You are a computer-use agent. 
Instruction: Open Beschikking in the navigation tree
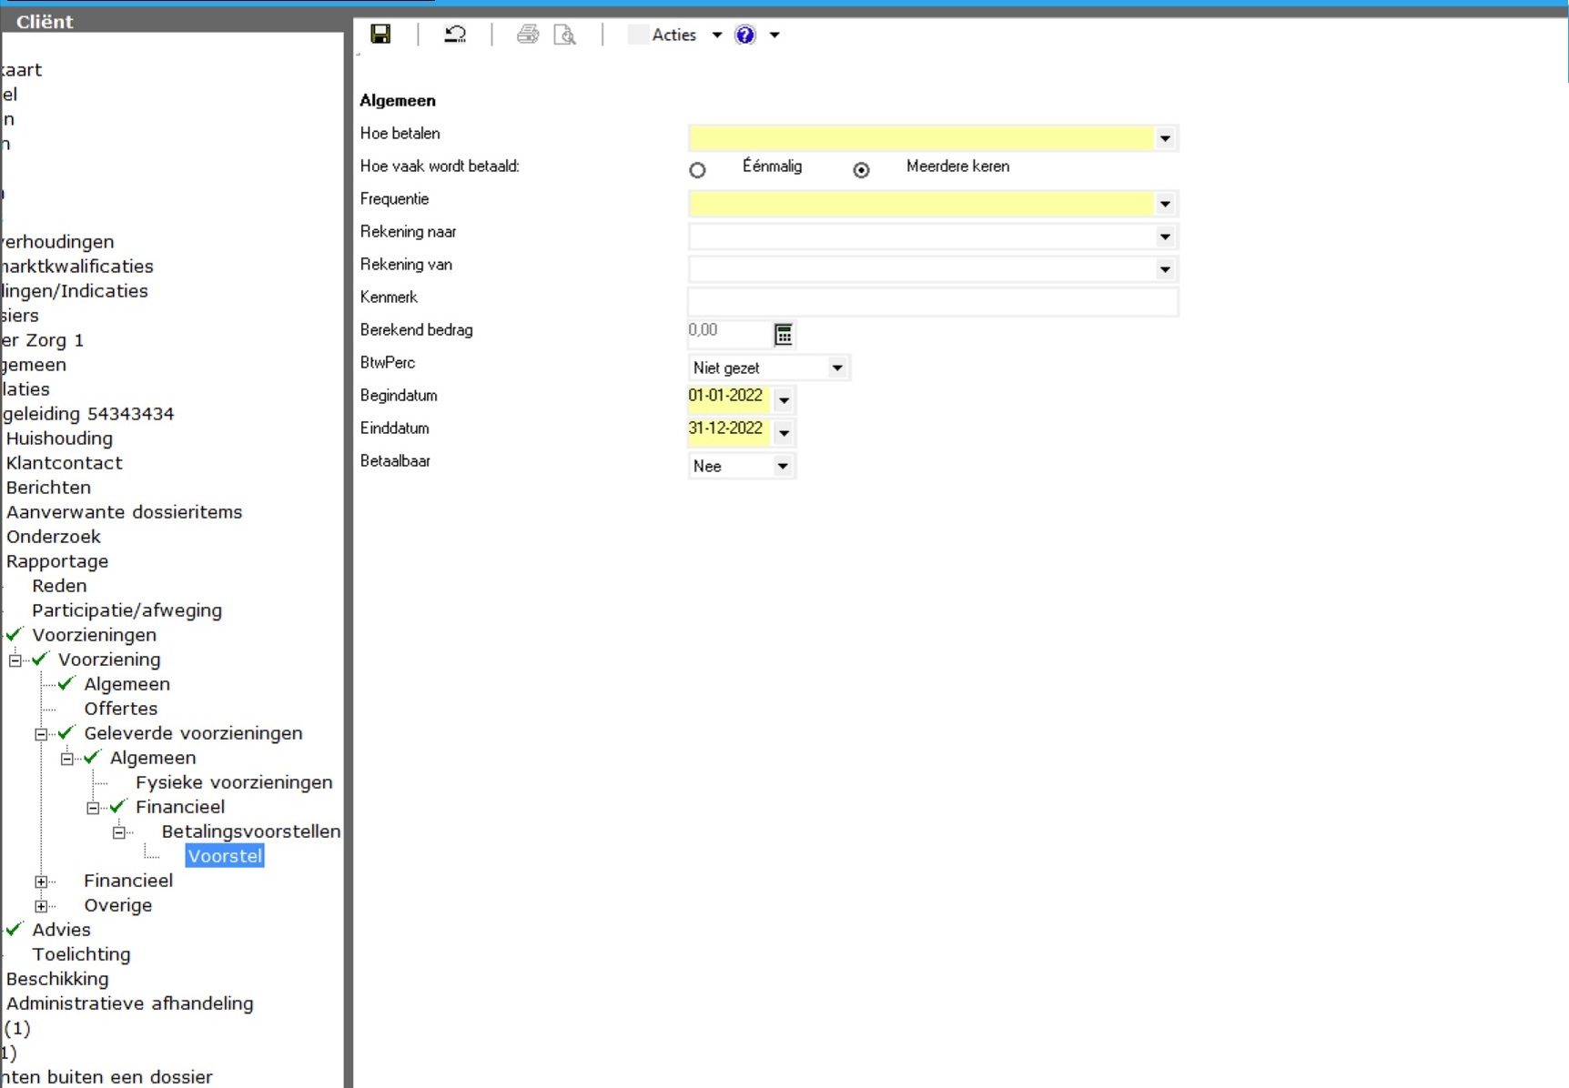pyautogui.click(x=57, y=979)
